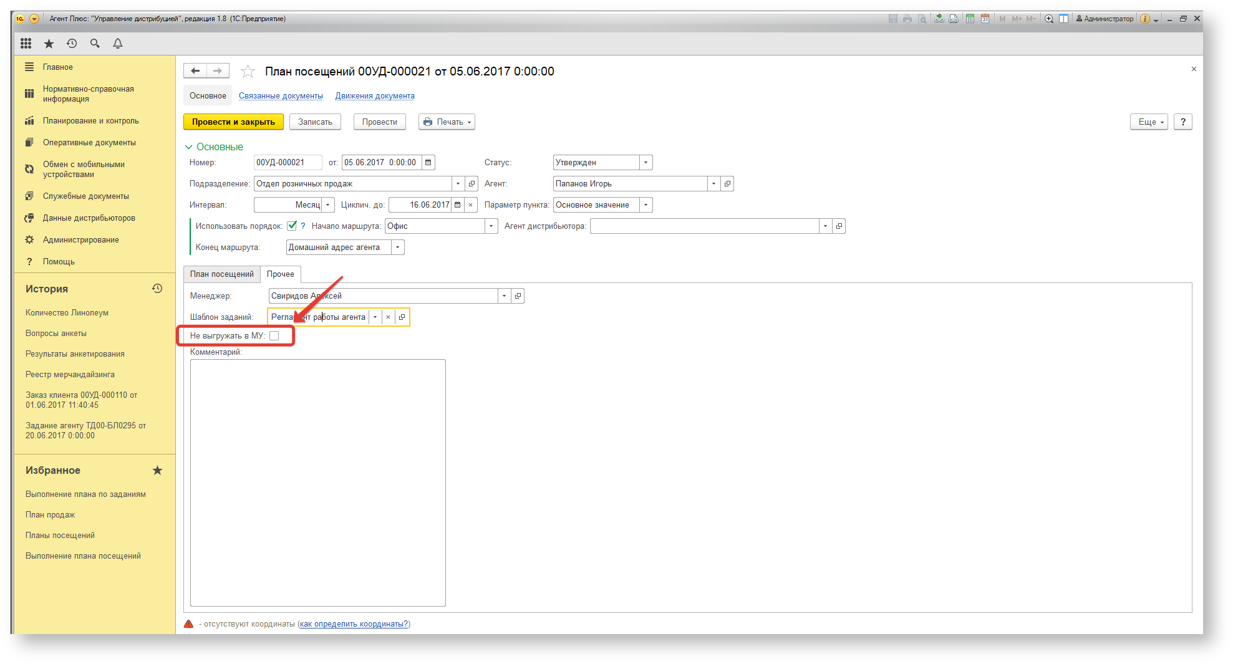The width and height of the screenshot is (1233, 664).
Task: Click Провести и закрыть button
Action: click(x=233, y=122)
